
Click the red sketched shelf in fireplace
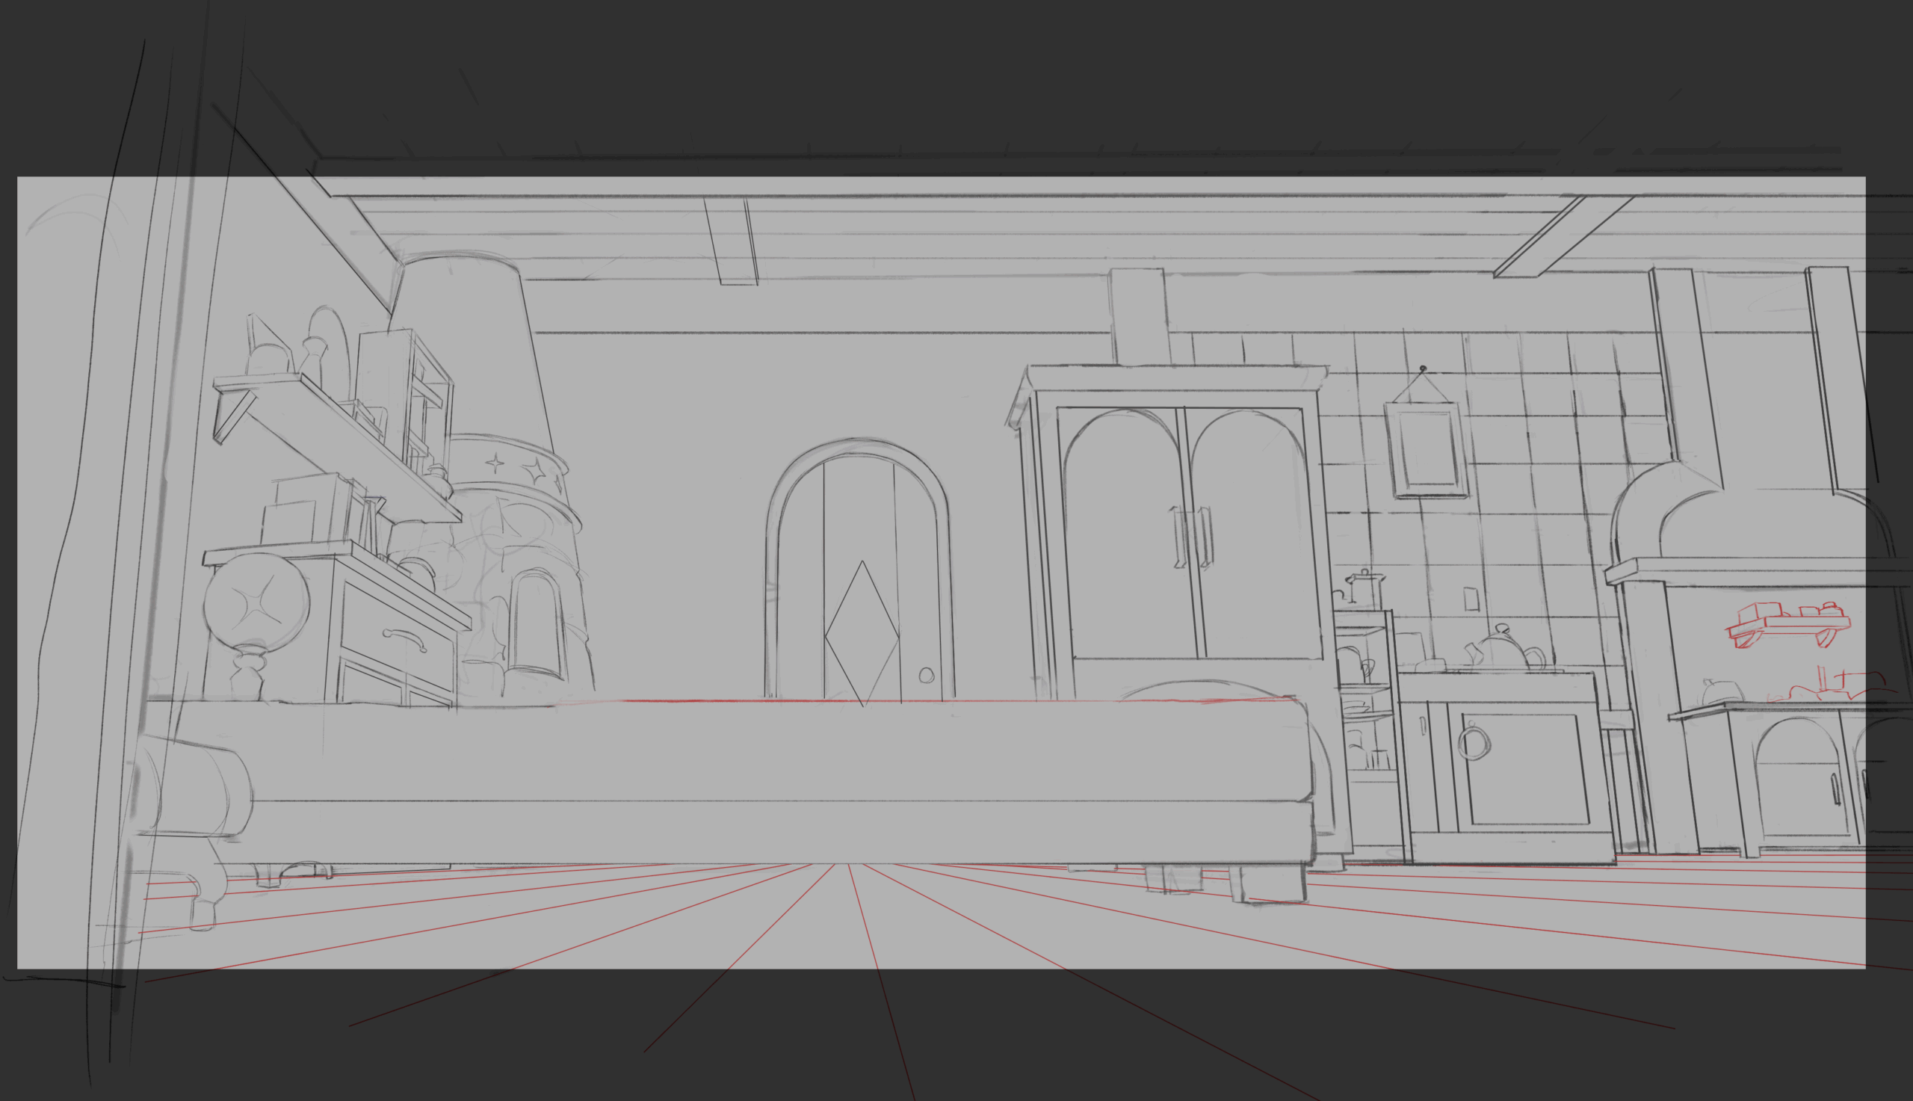click(1787, 624)
